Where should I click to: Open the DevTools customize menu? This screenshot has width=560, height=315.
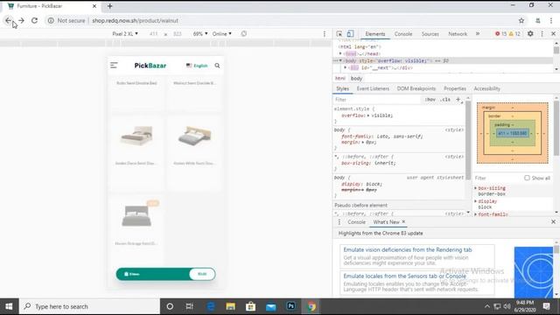[x=542, y=33]
